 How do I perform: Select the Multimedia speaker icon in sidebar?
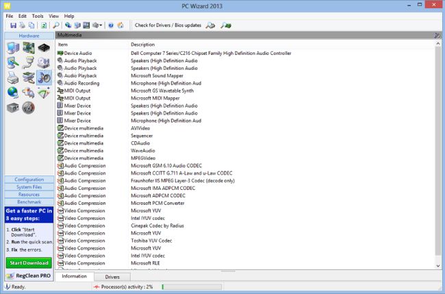coord(44,77)
